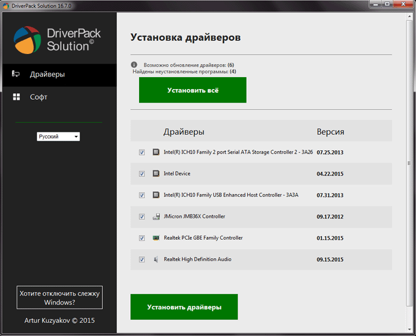Click chip icon beside Intel Device
The image size is (416, 336).
point(156,173)
